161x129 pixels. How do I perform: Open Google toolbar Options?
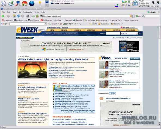tap(115, 24)
